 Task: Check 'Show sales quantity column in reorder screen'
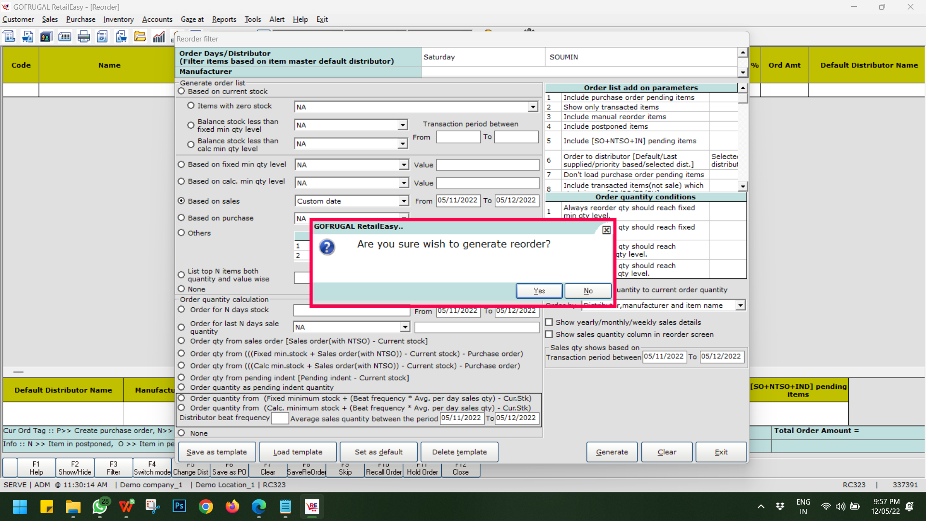[549, 334]
